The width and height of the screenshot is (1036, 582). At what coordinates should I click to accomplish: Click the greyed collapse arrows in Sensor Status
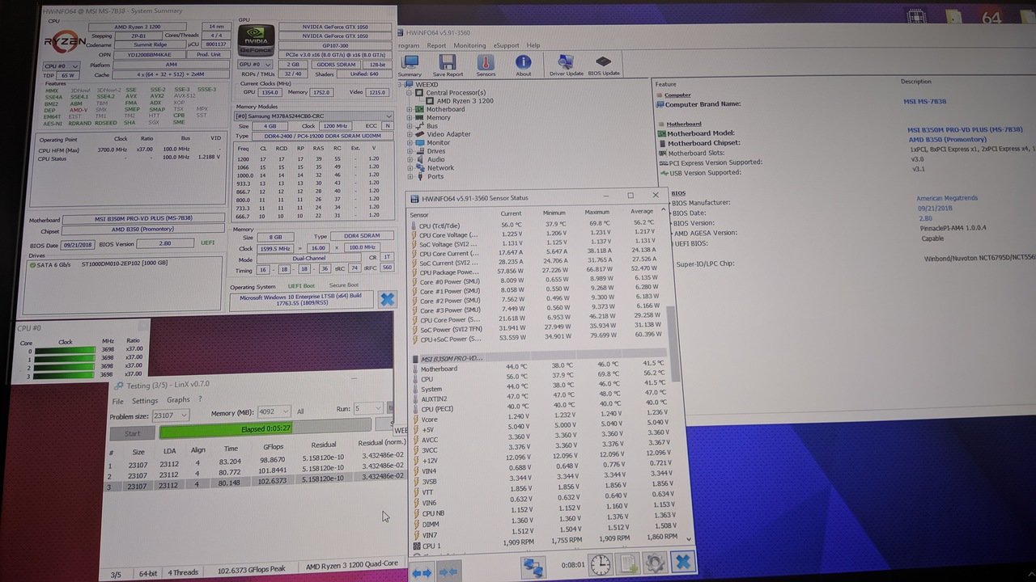pos(448,572)
